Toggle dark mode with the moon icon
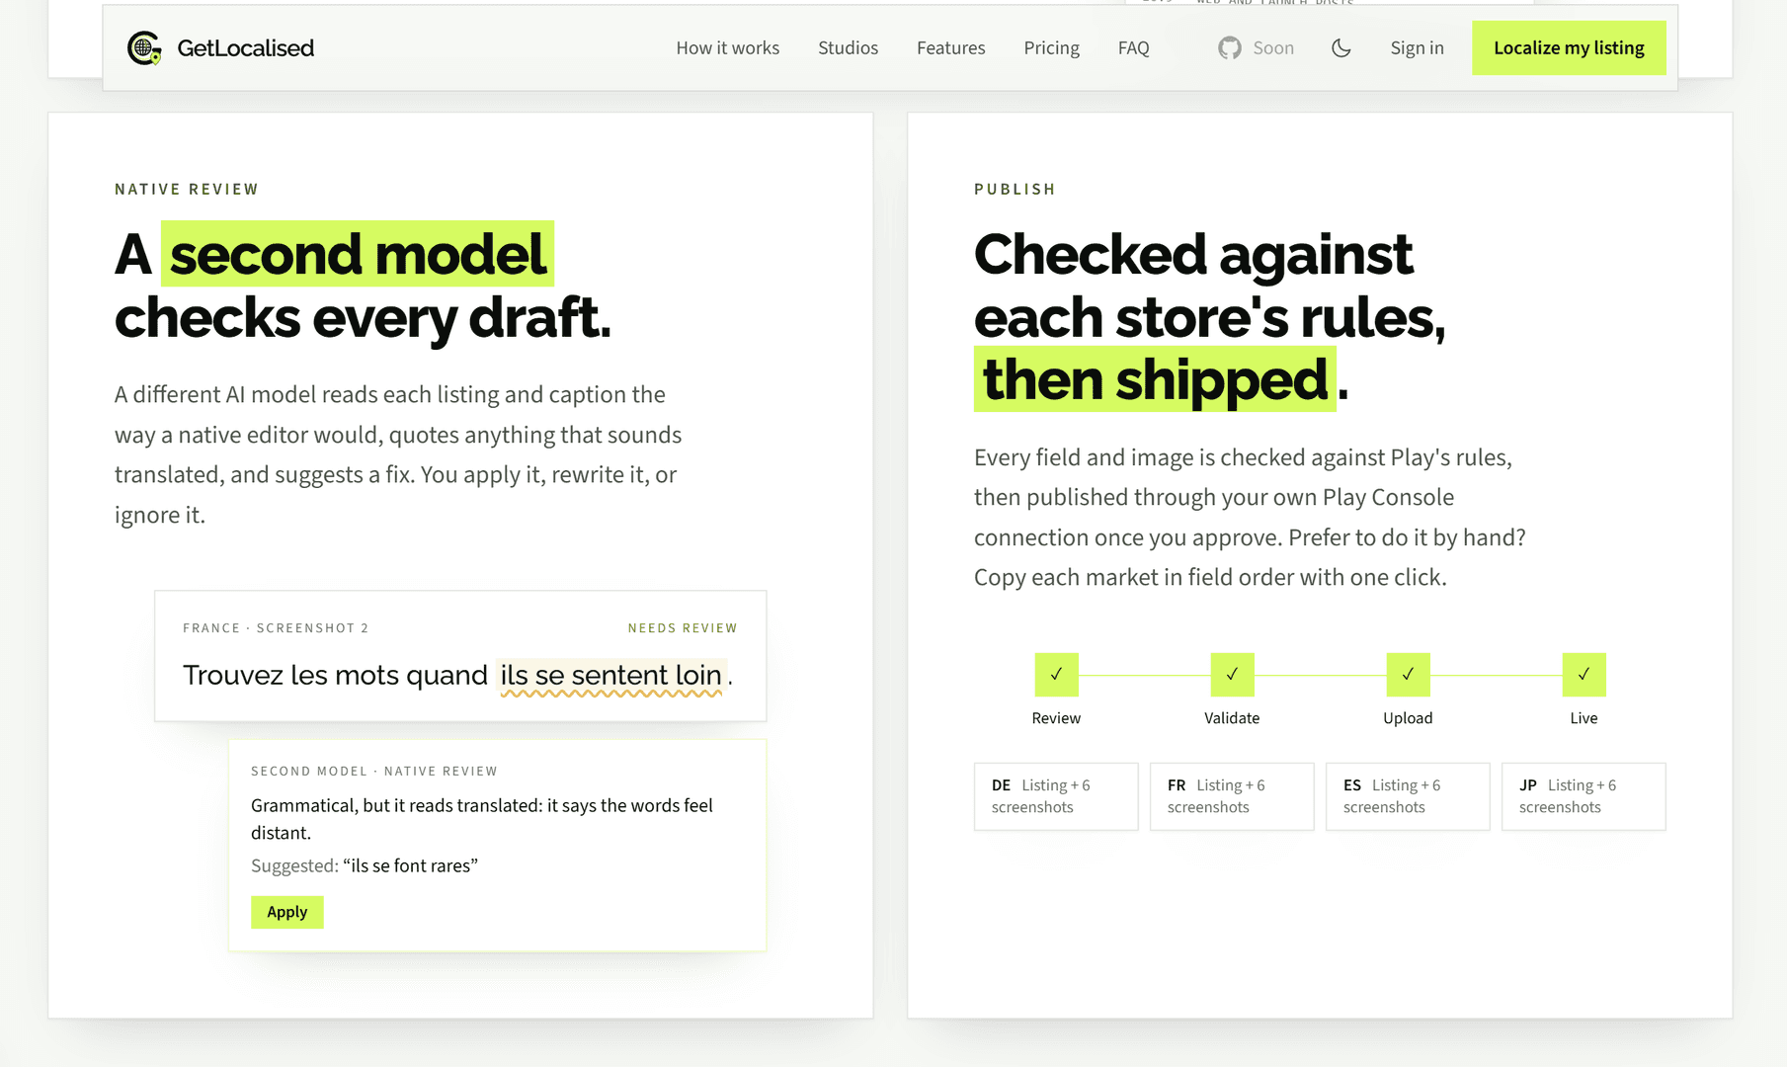The image size is (1787, 1067). point(1341,47)
